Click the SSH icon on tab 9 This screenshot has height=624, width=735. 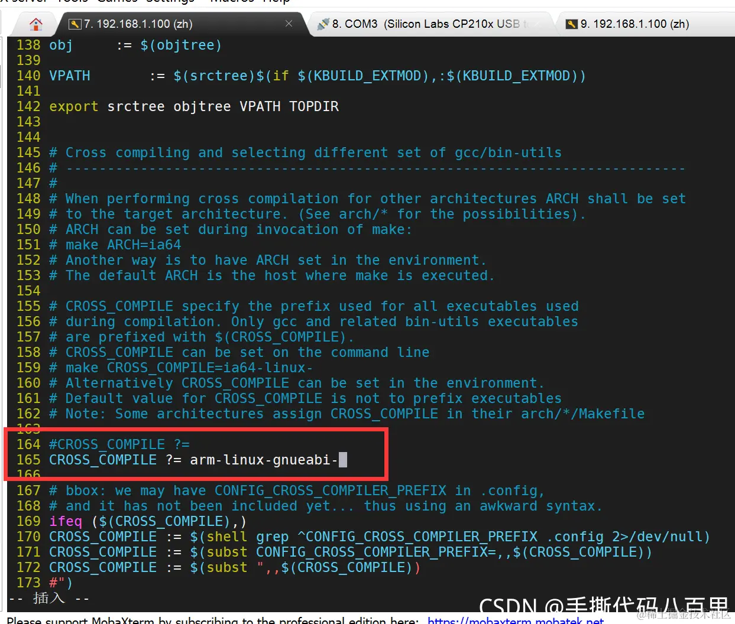coord(572,24)
